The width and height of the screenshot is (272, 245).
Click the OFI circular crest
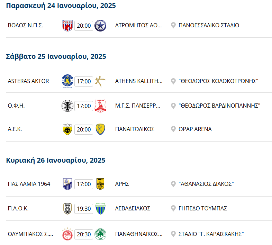[67, 106]
